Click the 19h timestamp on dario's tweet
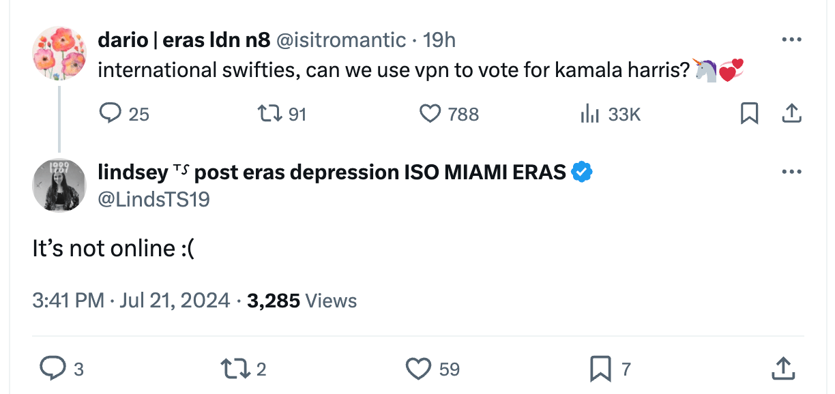835x394 pixels. (439, 40)
